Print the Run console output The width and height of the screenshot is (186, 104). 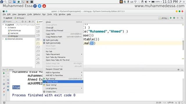point(8,87)
